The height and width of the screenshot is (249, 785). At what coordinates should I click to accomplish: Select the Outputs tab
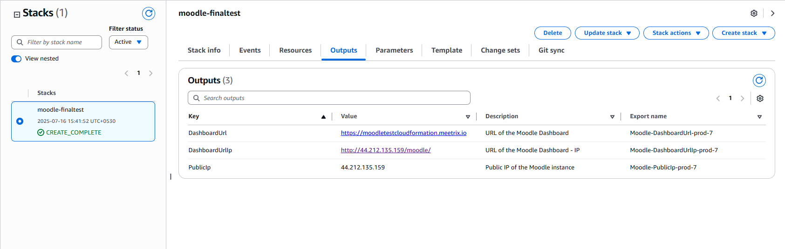click(344, 50)
